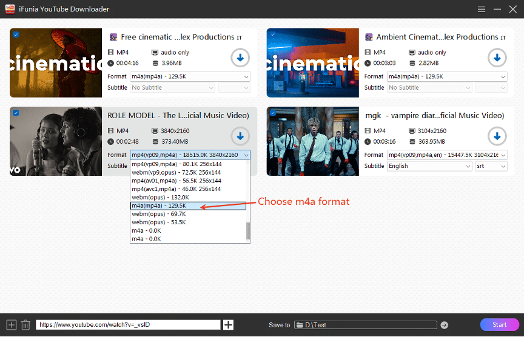Download the ROLE MODEL music video

coord(240,136)
